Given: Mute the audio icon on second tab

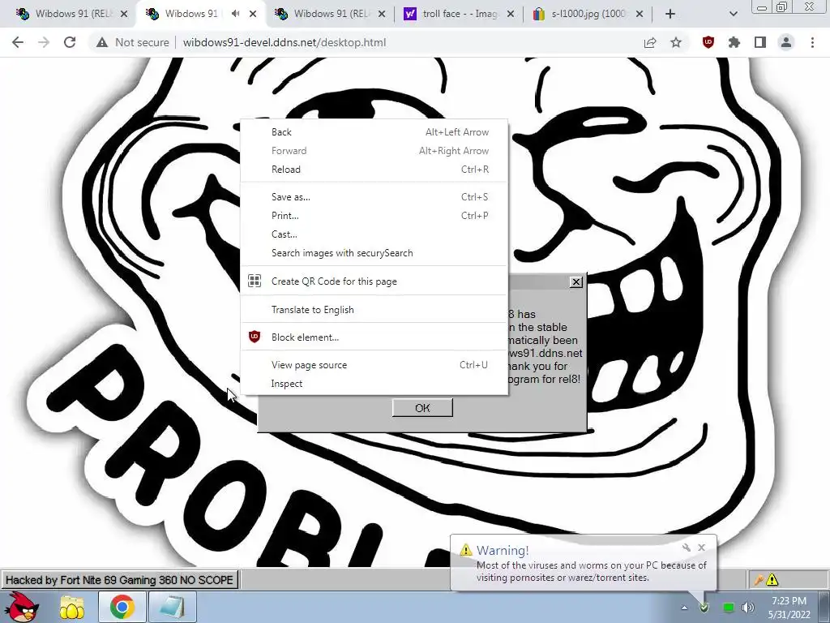Looking at the screenshot, I should tap(235, 14).
